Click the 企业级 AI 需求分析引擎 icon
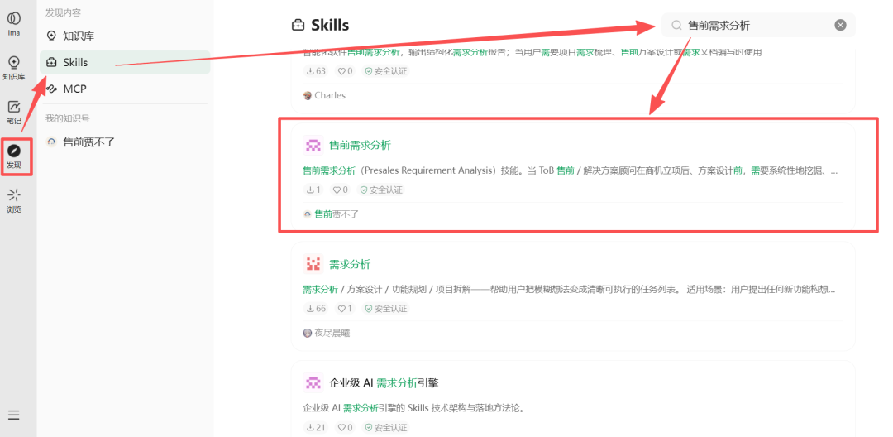Viewport: 893px width, 437px height. pos(313,382)
